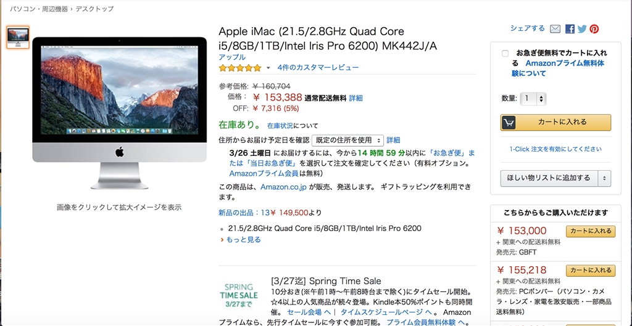Go to デスクトップ breadcrumb category
Viewport: 632px width, 326px height.
point(94,9)
